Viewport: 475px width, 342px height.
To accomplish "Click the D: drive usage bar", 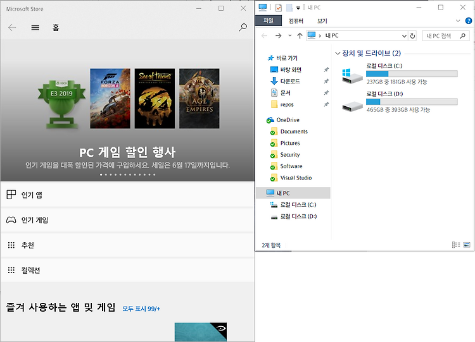I will 412,102.
